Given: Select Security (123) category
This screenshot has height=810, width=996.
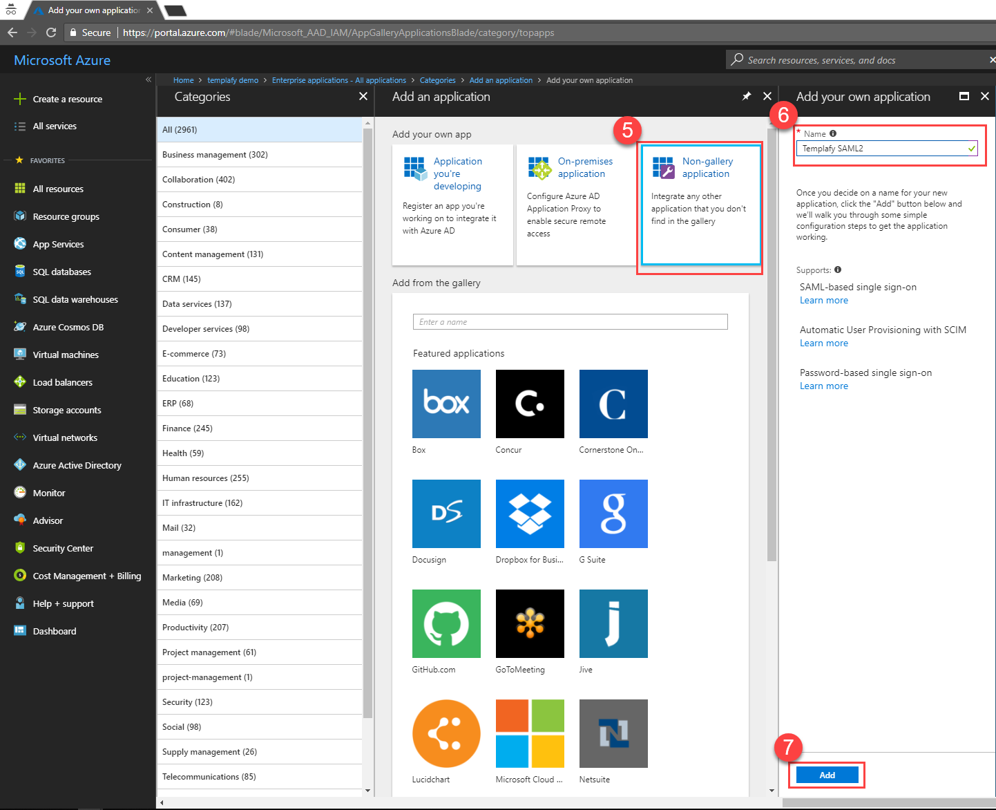Looking at the screenshot, I should (260, 702).
